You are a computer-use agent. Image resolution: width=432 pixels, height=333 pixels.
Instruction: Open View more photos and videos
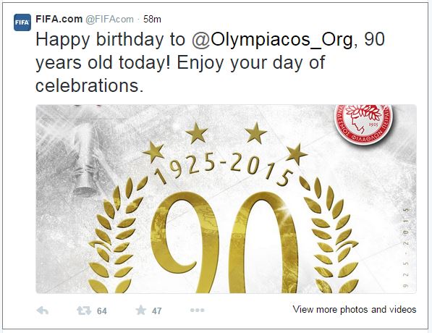click(355, 310)
